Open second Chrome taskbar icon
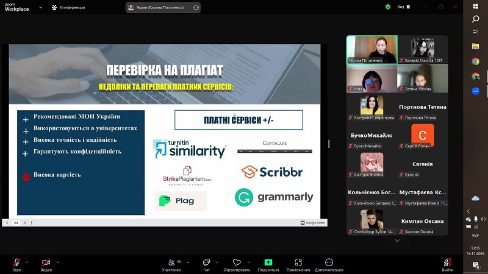 pos(475,76)
